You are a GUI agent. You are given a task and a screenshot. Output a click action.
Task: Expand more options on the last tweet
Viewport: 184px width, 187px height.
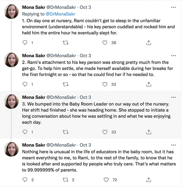173,145
